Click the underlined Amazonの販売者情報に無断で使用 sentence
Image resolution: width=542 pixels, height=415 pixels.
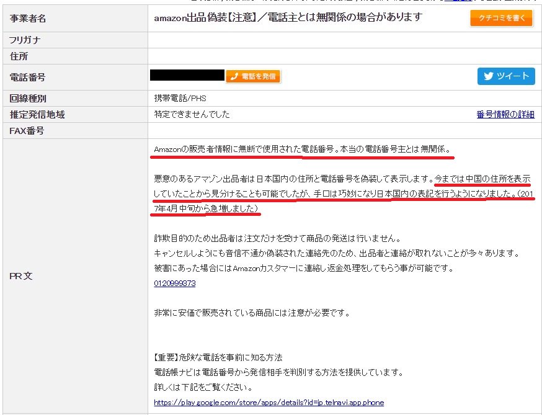303,149
